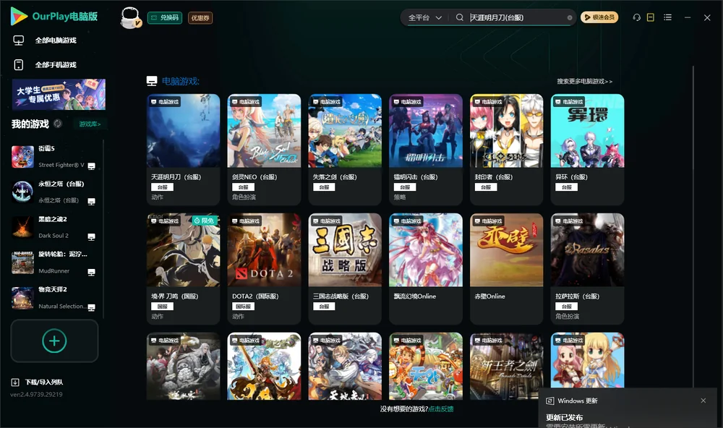723x428 pixels.
Task: Open the 兑换码 redeem code button
Action: (165, 17)
